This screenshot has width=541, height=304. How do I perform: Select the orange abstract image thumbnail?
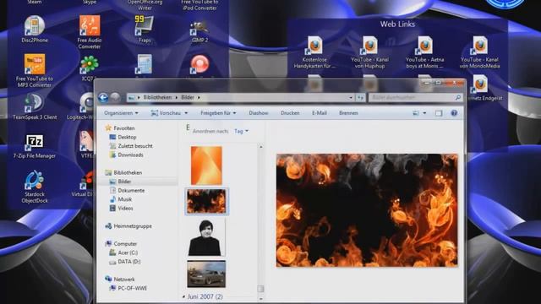(206, 166)
